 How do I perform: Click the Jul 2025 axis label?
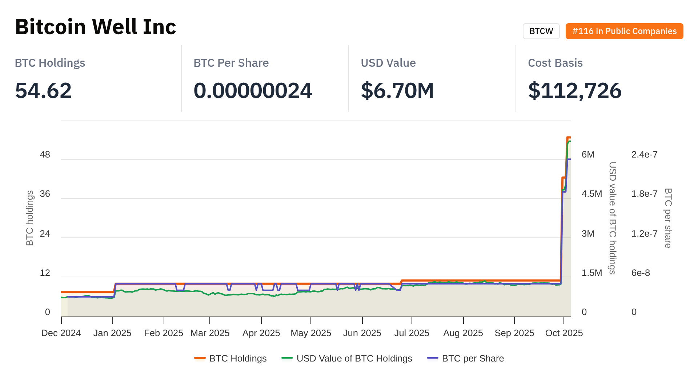coord(412,333)
